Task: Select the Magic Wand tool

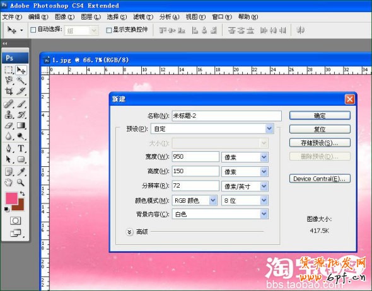Action: (21, 81)
